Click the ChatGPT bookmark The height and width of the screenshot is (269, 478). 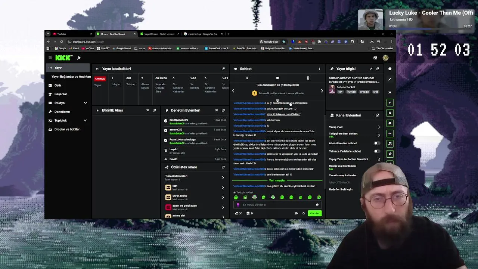(x=103, y=49)
